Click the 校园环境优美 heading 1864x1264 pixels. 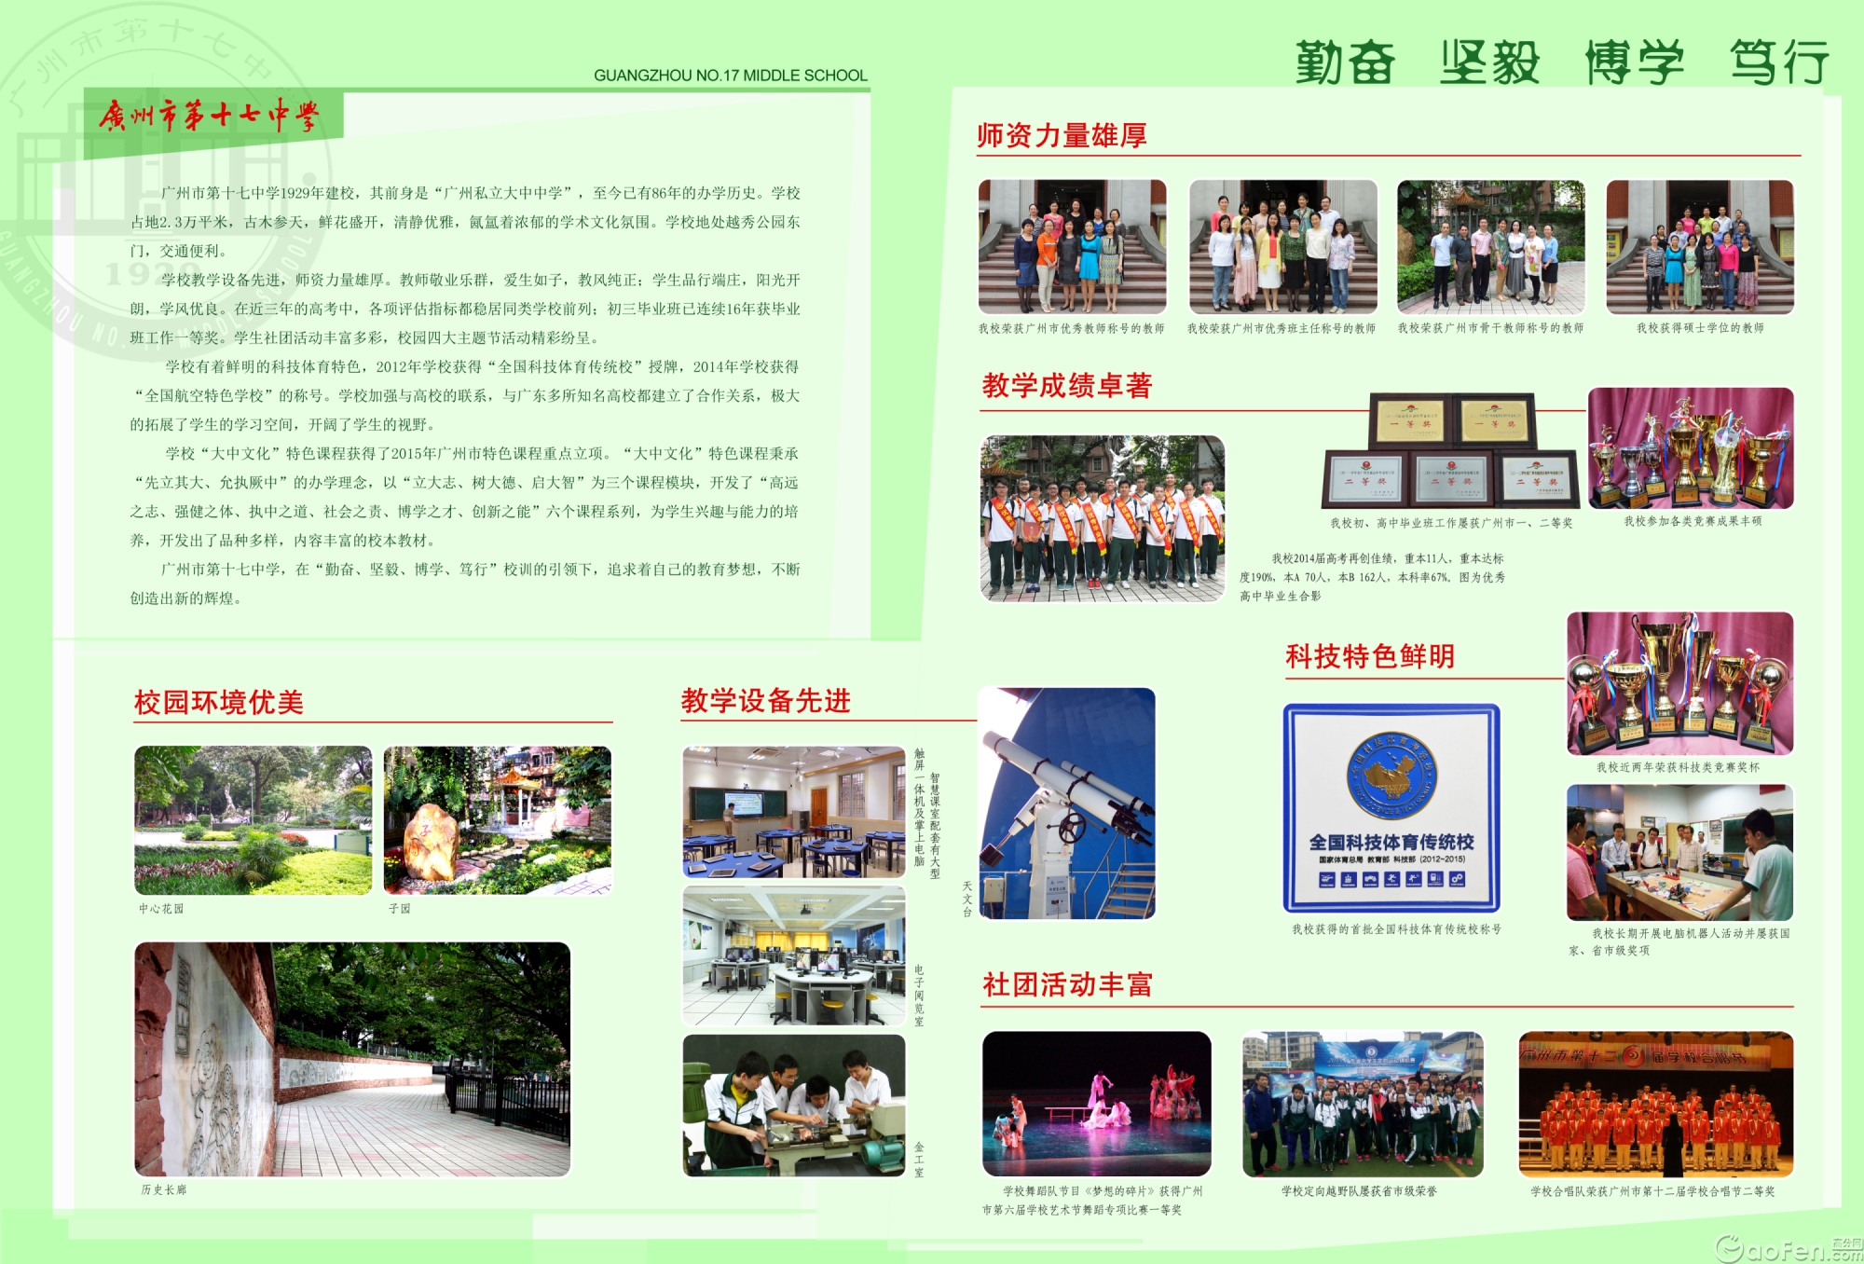point(219,702)
